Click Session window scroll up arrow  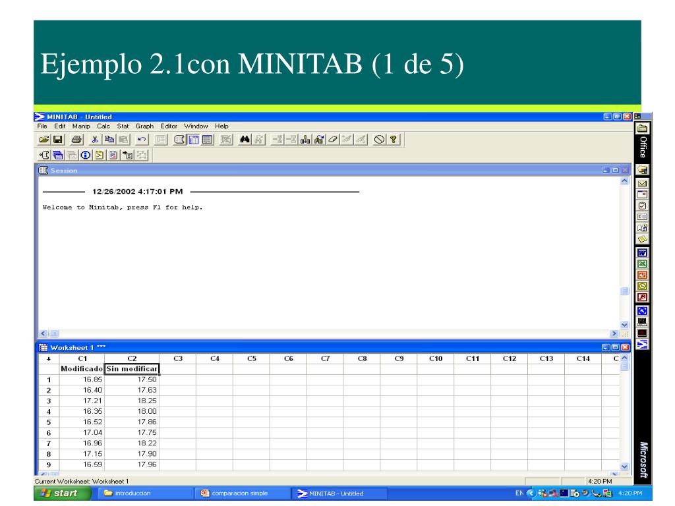tap(625, 181)
